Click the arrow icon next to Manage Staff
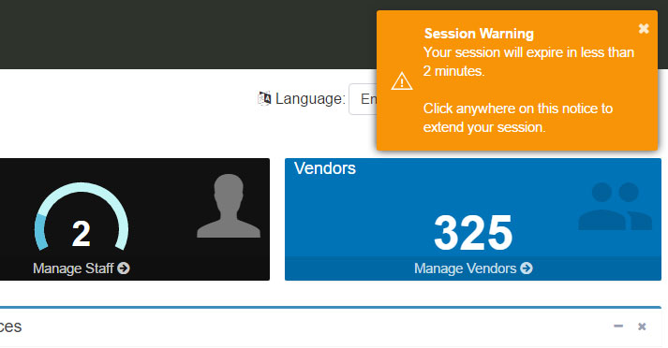 pos(124,268)
